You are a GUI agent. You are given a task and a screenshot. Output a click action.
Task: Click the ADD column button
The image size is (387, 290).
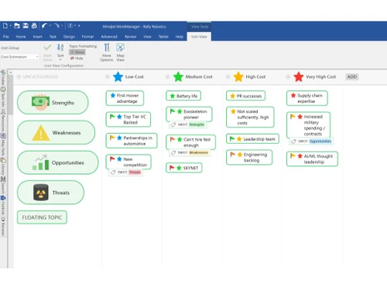tap(352, 77)
